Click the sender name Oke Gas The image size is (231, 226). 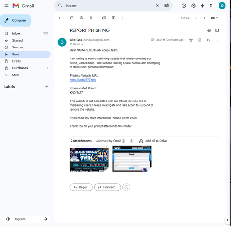pyautogui.click(x=76, y=40)
